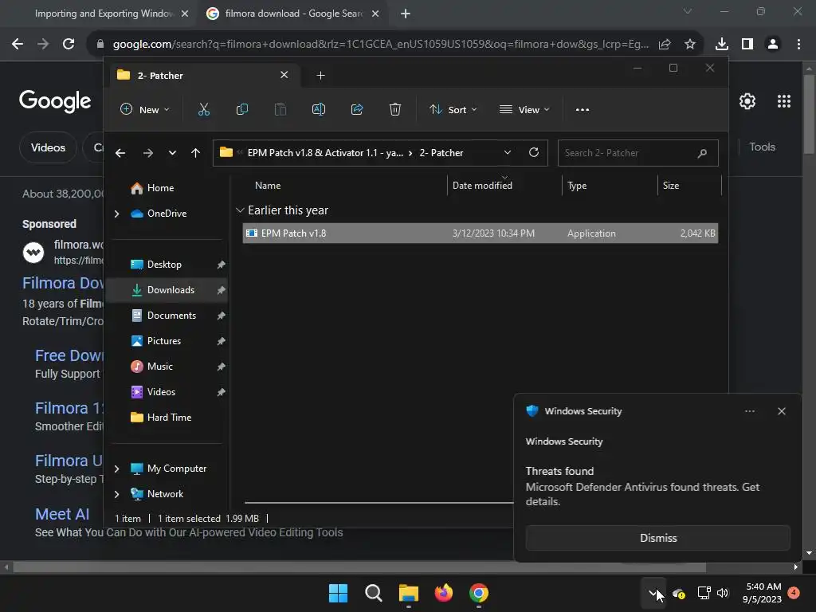Click the Rename icon in Explorer toolbar
Viewport: 816px width, 612px height.
(319, 109)
